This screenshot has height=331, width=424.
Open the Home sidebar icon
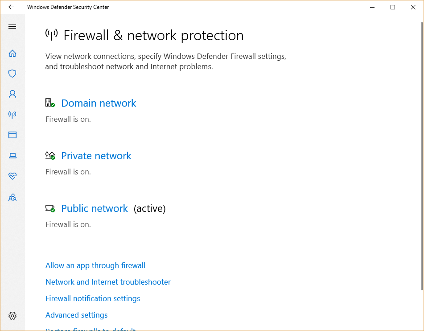(x=12, y=54)
